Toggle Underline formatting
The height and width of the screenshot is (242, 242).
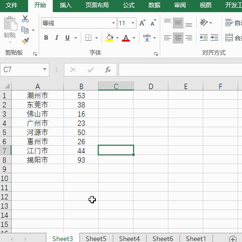point(67,38)
